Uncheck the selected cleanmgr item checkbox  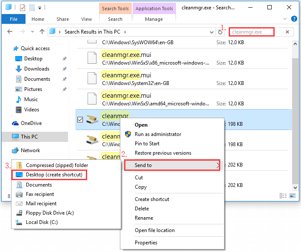80,119
